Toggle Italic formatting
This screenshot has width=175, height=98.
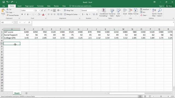[25, 14]
